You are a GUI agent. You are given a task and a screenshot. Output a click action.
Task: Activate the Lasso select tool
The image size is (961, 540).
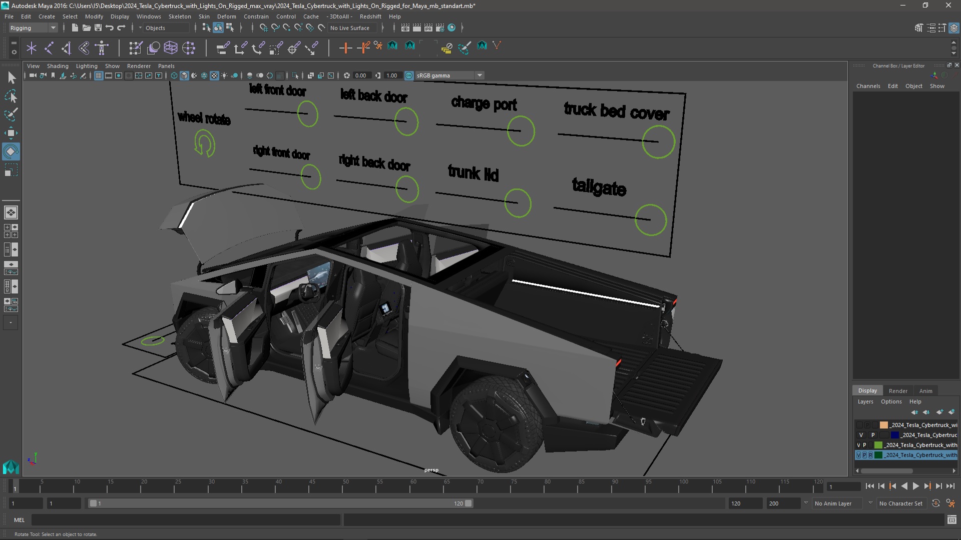click(x=11, y=95)
